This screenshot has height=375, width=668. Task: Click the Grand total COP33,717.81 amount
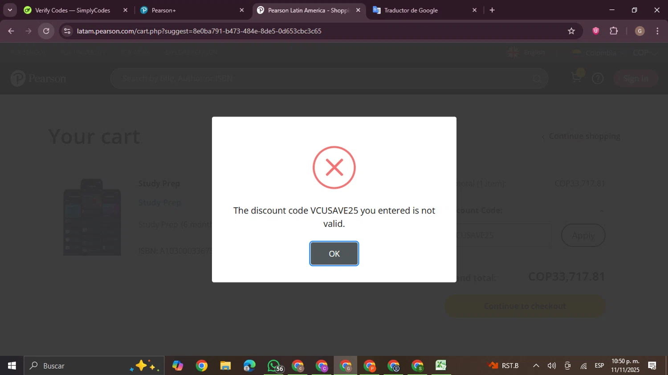[566, 277]
